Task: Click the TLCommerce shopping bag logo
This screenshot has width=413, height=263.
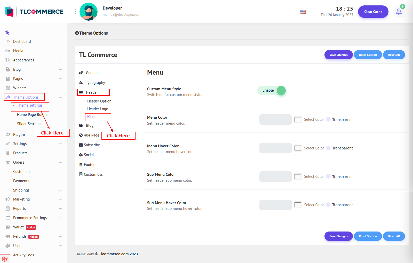Action: (x=9, y=12)
